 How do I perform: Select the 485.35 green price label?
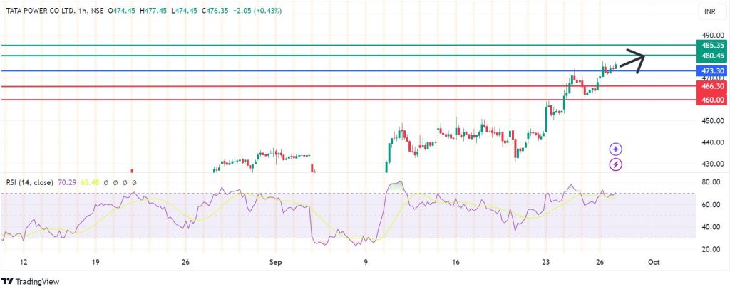711,46
